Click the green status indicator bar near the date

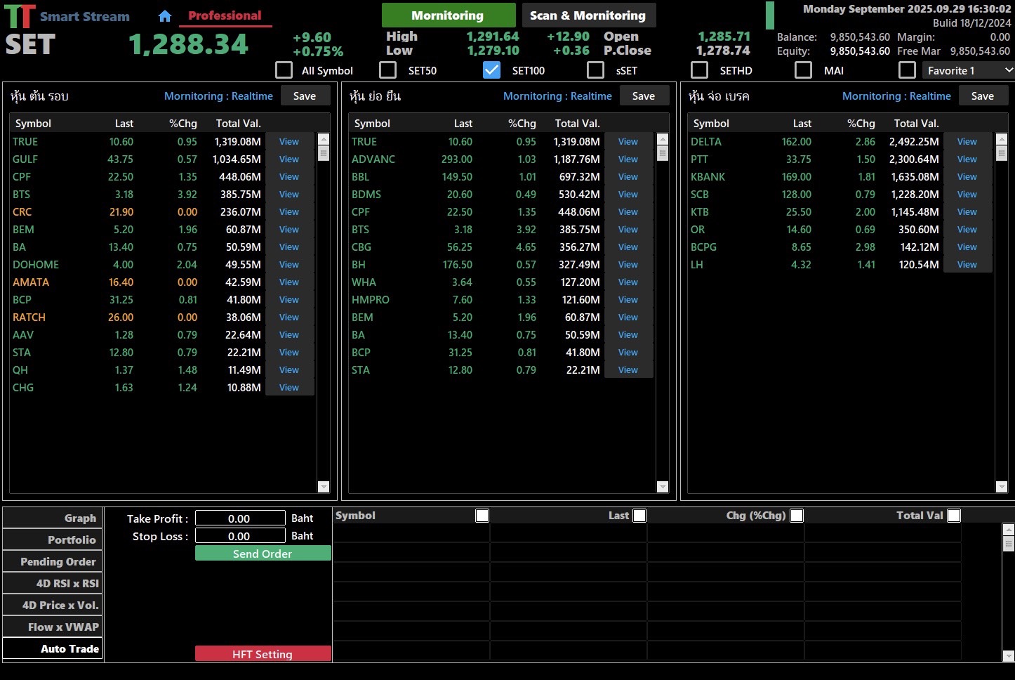(770, 15)
